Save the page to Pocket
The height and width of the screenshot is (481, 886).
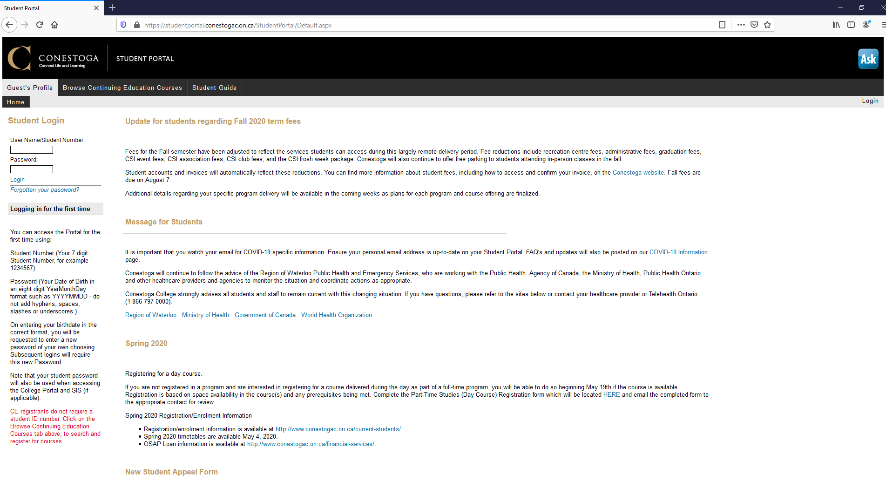pos(754,25)
